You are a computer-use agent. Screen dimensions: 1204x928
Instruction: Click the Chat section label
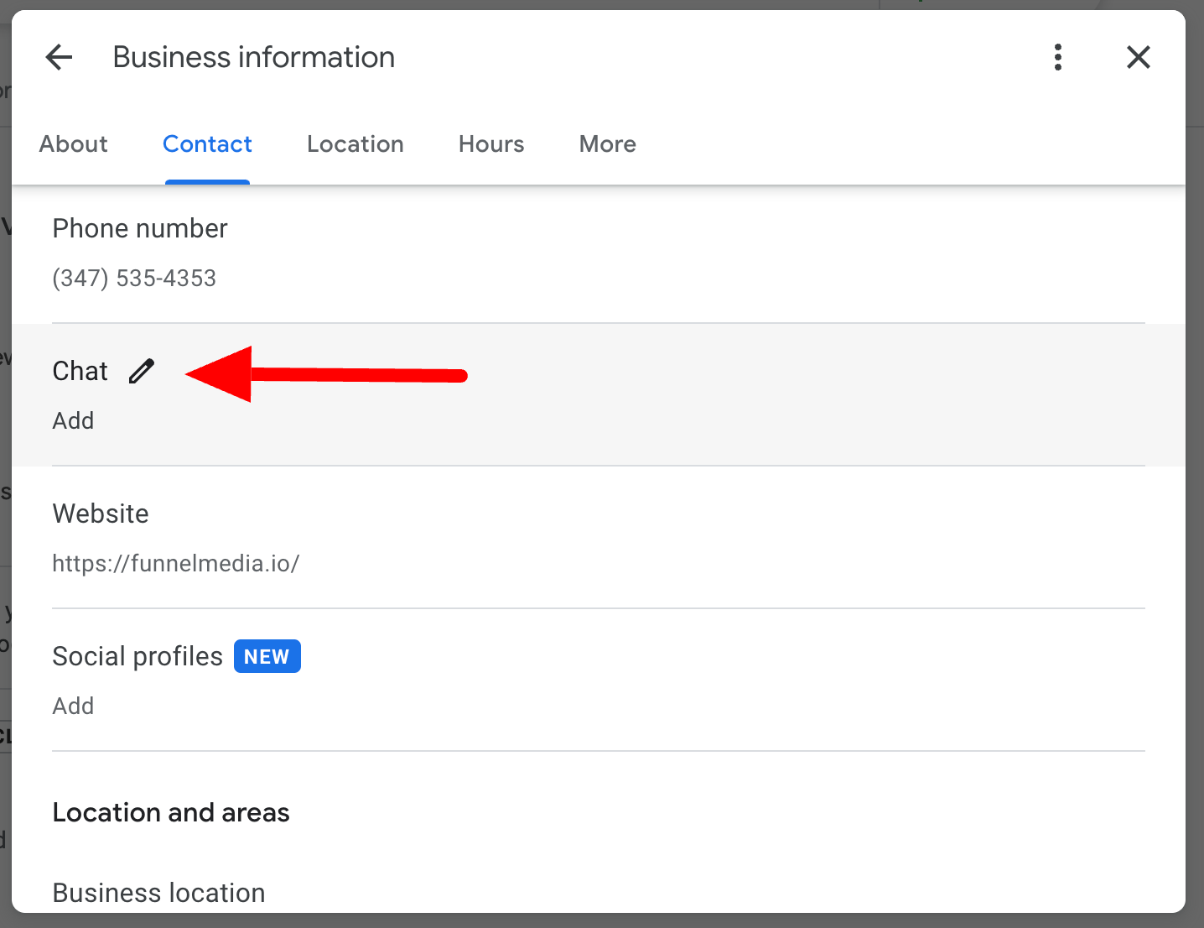[x=80, y=371]
